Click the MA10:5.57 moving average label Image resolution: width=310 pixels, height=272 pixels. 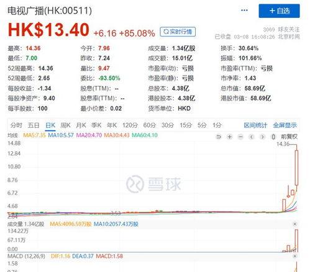pos(61,135)
